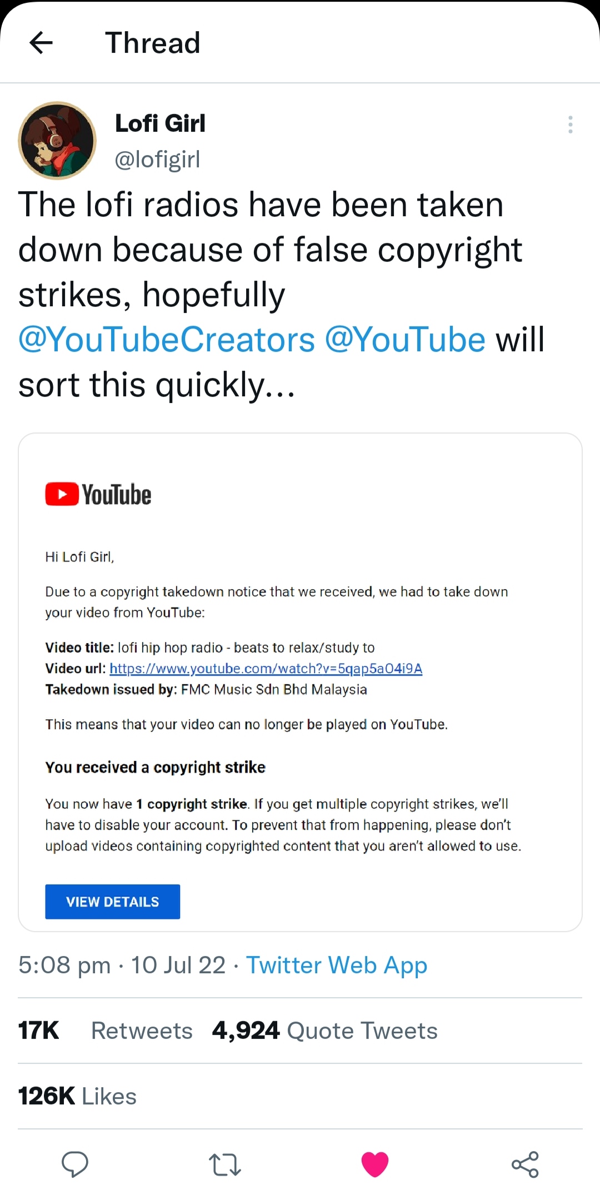Tap the back arrow icon

(x=41, y=43)
